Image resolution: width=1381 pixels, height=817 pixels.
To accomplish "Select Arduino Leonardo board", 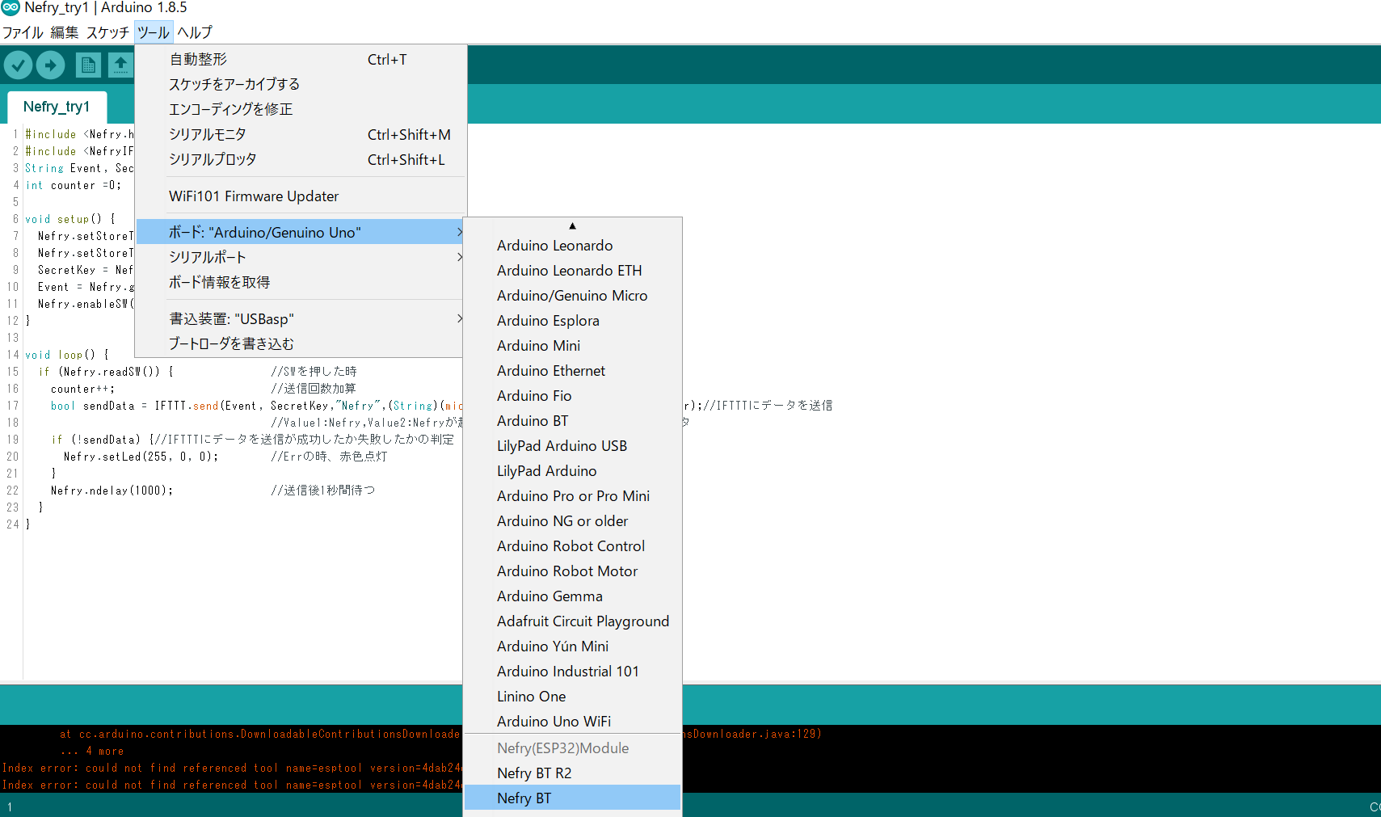I will 572,246.
